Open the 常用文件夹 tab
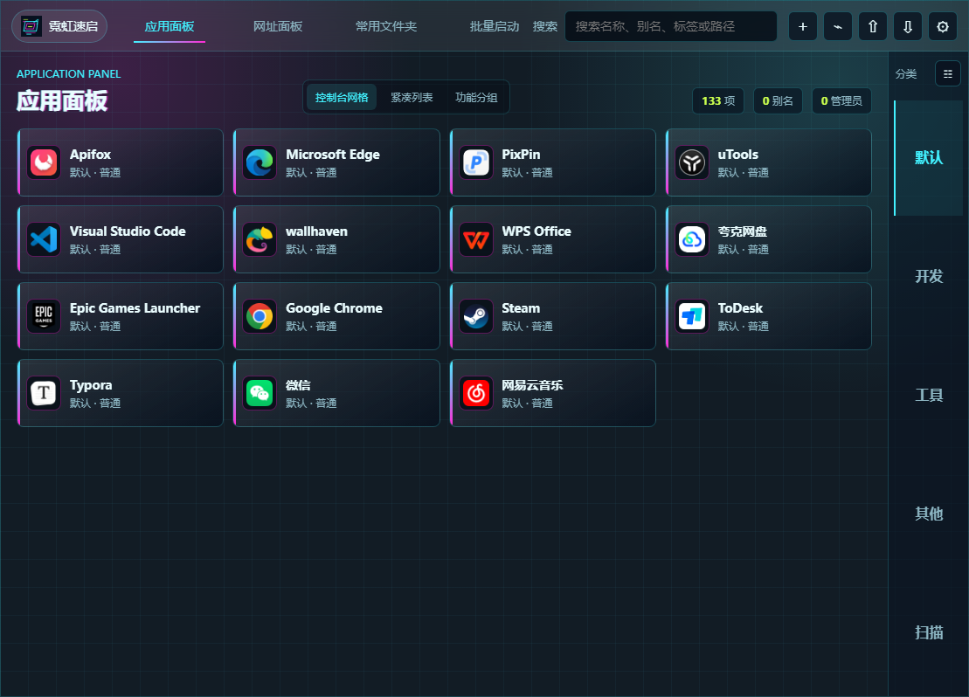This screenshot has width=969, height=697. pos(386,26)
